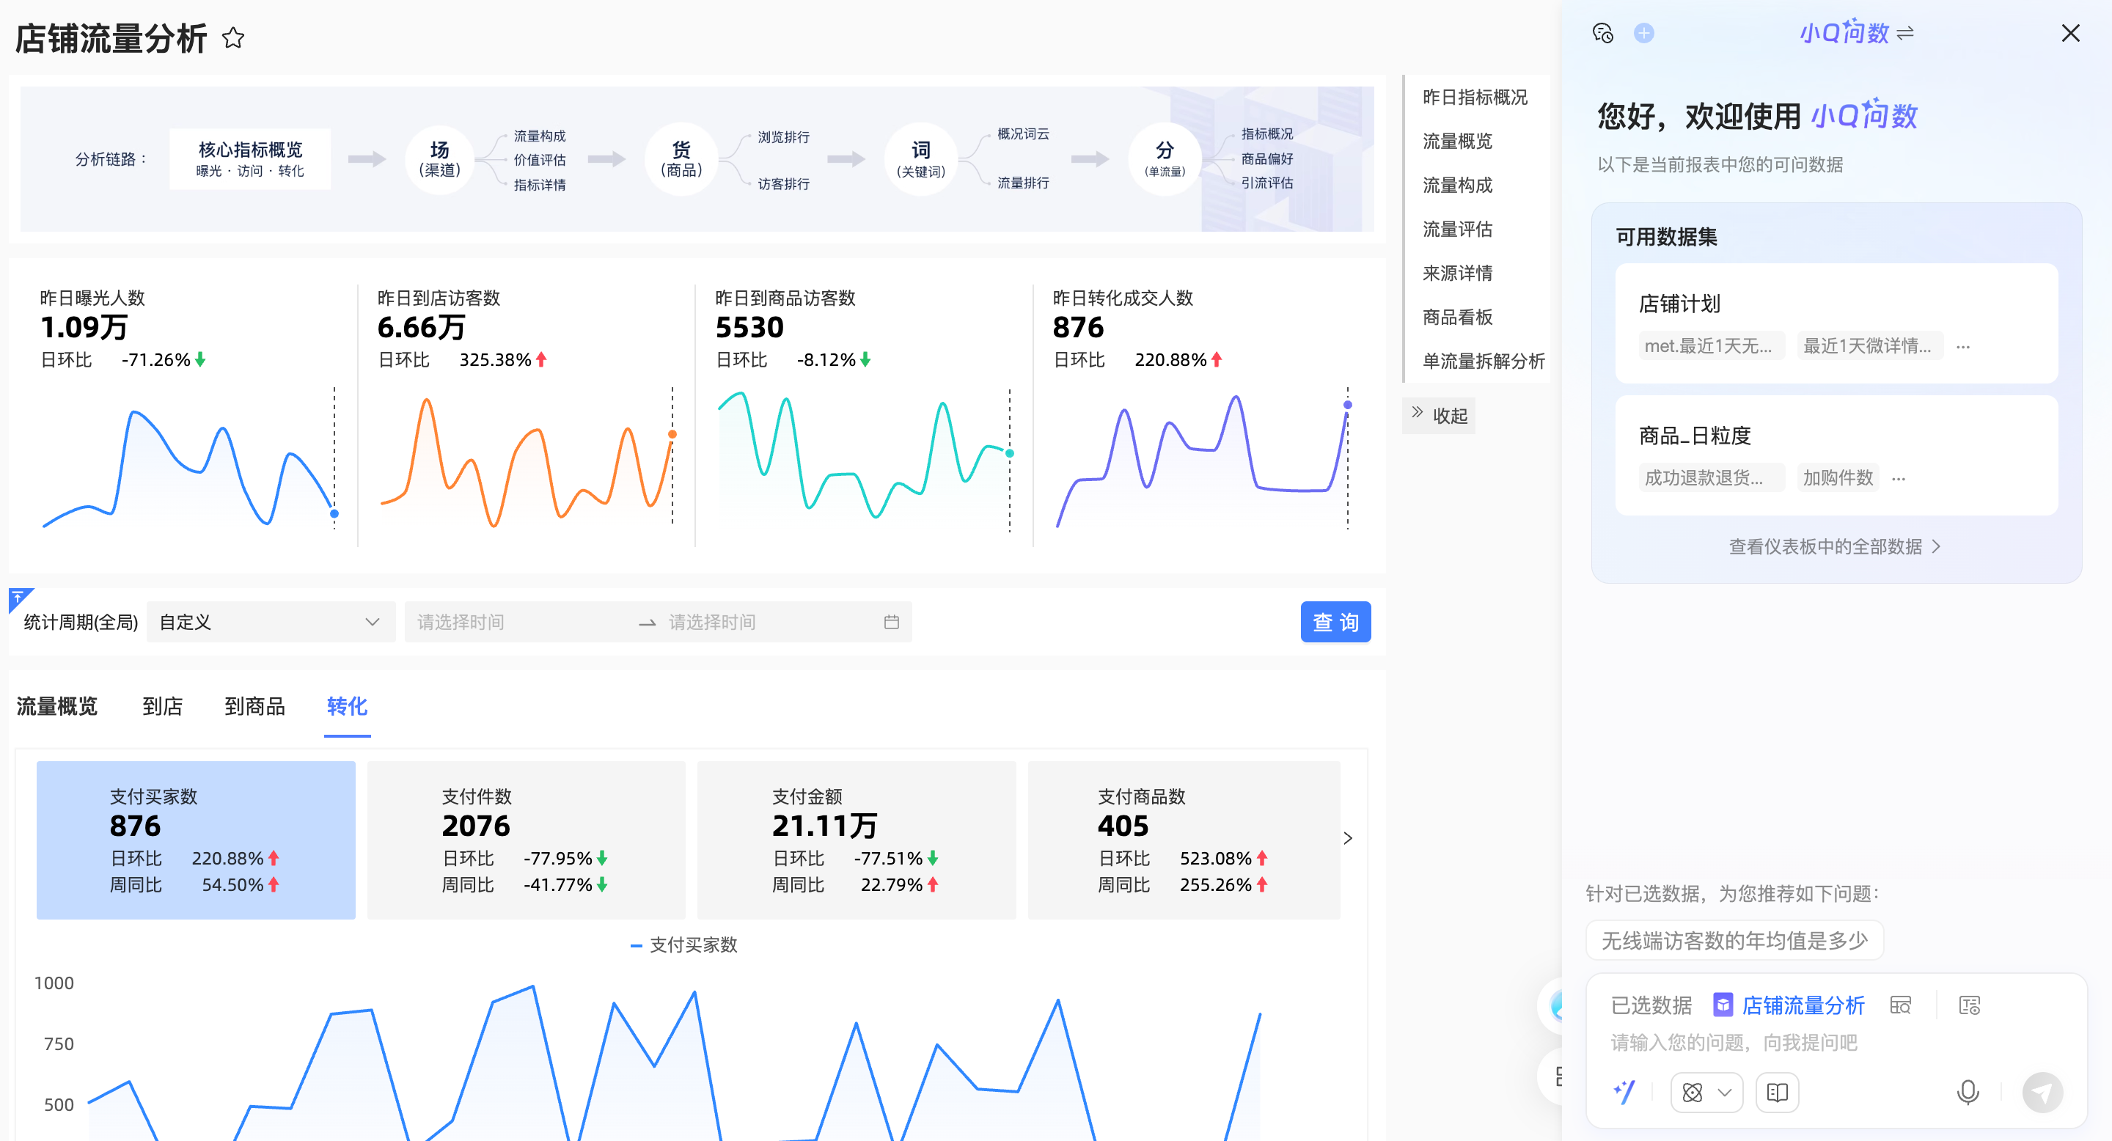Select the 支付买家数 metric card
2112x1141 pixels.
(196, 840)
